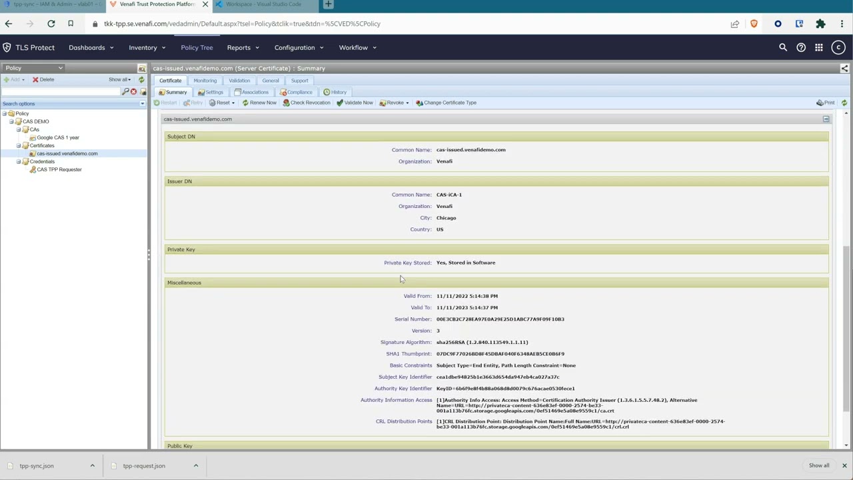The width and height of the screenshot is (853, 480).
Task: Collapse the CAs folder node
Action: tap(19, 129)
